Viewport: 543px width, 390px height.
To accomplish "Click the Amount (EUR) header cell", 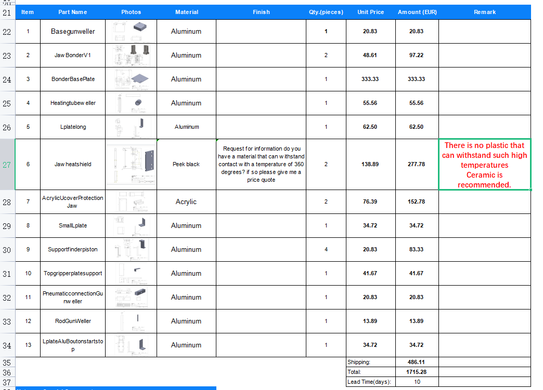I will pos(417,12).
